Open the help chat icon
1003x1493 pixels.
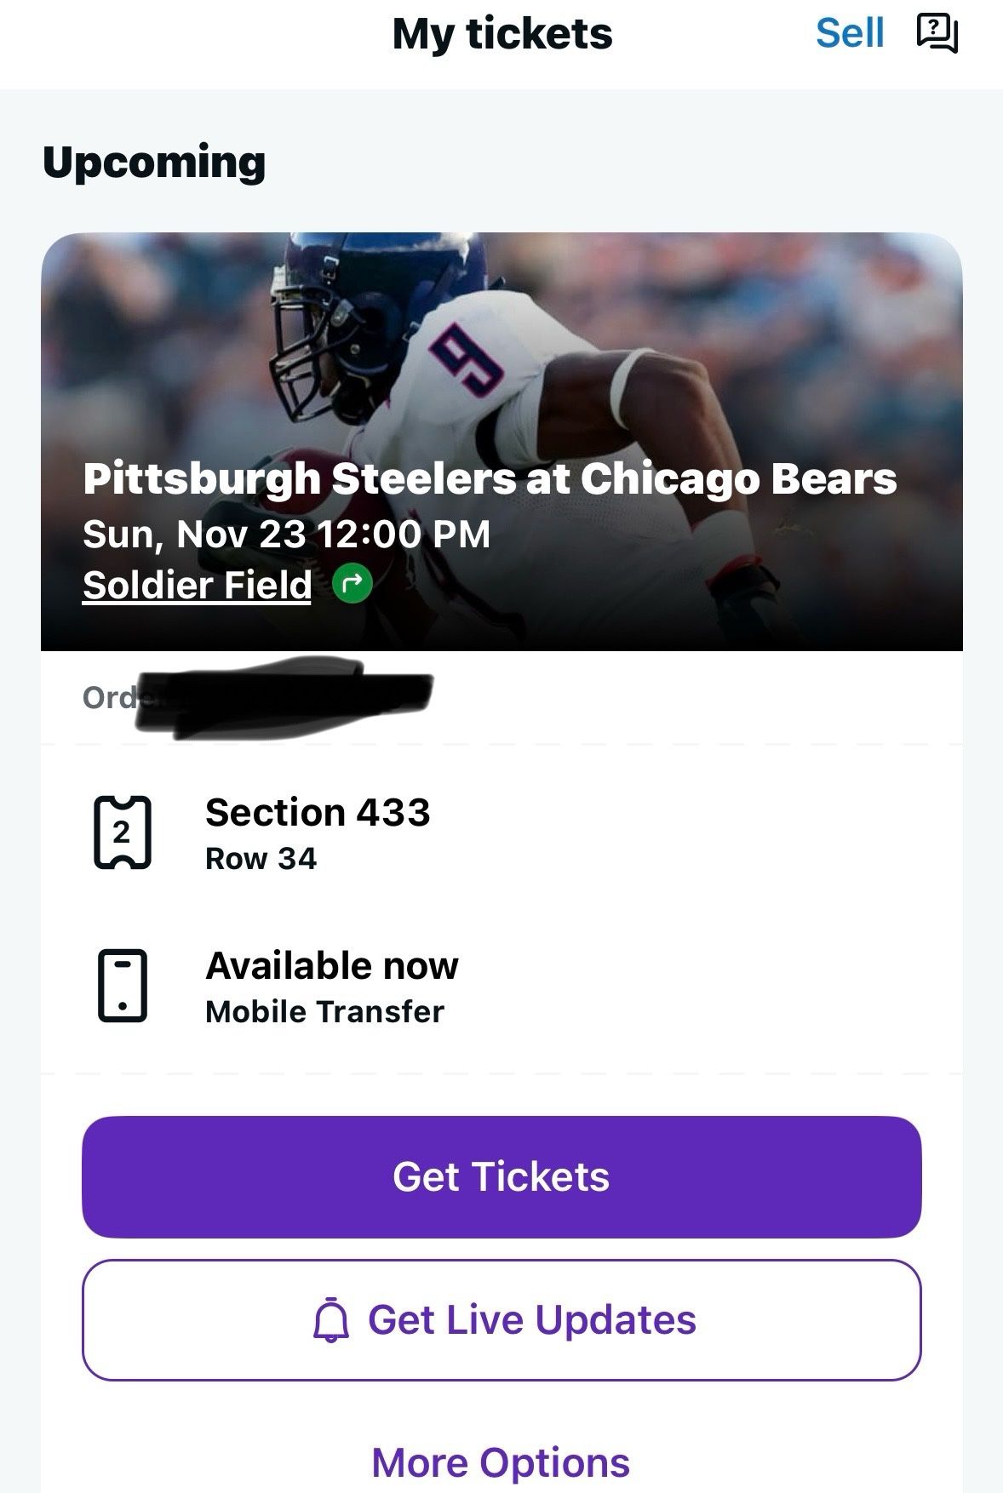pos(937,34)
